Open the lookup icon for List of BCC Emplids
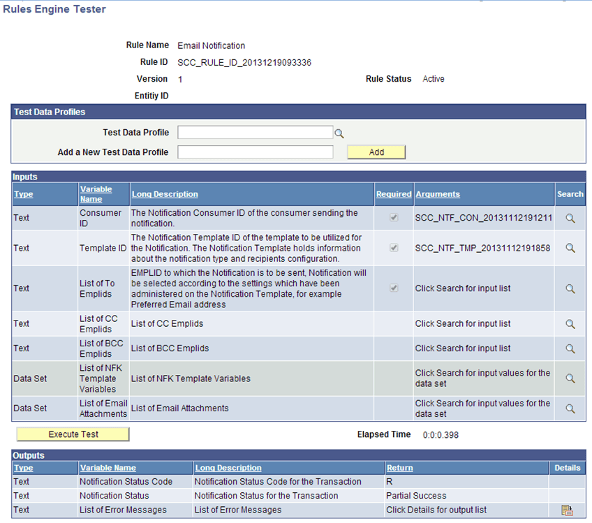 tap(570, 348)
